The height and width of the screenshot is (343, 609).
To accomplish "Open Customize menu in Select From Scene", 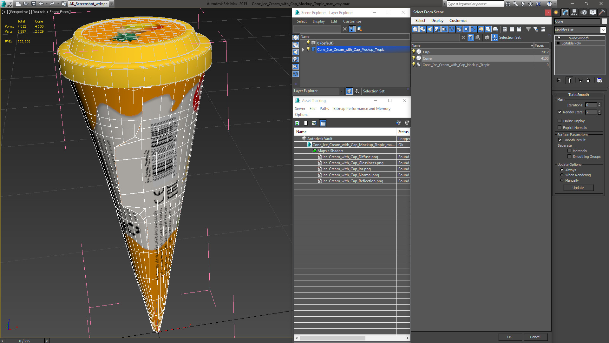I will (458, 21).
